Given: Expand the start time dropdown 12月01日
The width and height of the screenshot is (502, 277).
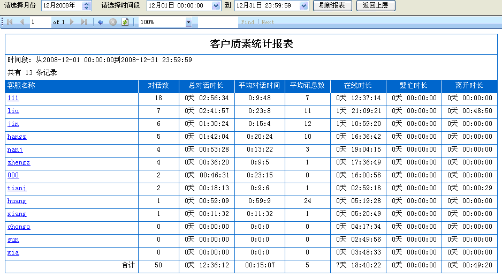Looking at the screenshot, I should [x=216, y=5].
